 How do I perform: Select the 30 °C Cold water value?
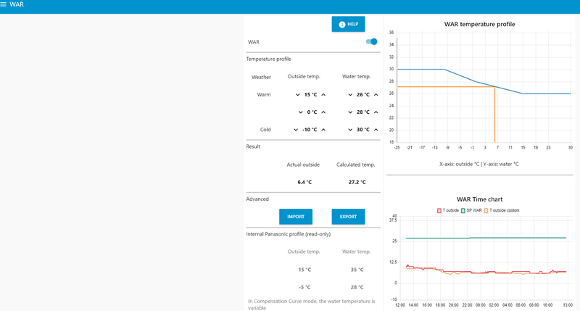[x=363, y=130]
